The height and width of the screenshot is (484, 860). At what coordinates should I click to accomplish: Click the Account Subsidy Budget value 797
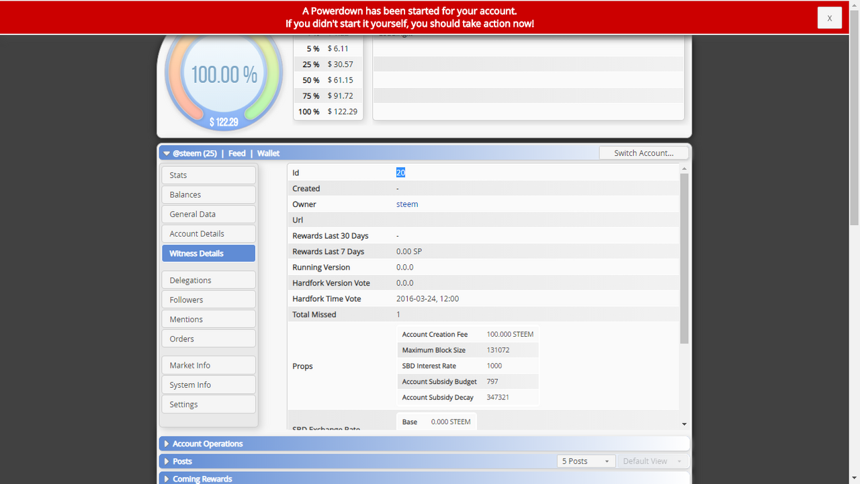click(x=492, y=382)
